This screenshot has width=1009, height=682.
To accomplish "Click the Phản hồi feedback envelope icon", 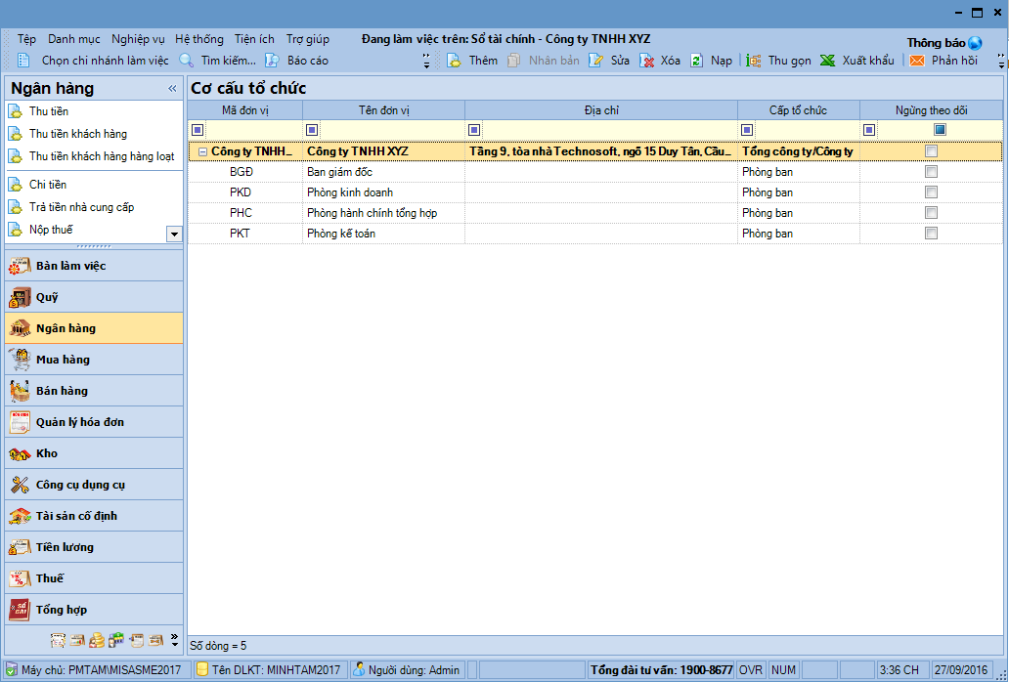I will pyautogui.click(x=917, y=61).
